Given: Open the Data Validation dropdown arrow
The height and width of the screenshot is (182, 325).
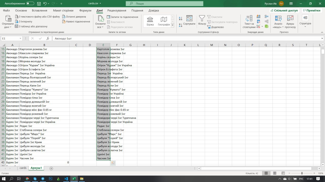Looking at the screenshot, I should click(x=262, y=26).
